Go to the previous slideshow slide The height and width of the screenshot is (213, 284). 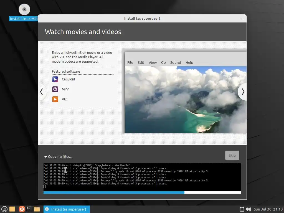pyautogui.click(x=42, y=92)
